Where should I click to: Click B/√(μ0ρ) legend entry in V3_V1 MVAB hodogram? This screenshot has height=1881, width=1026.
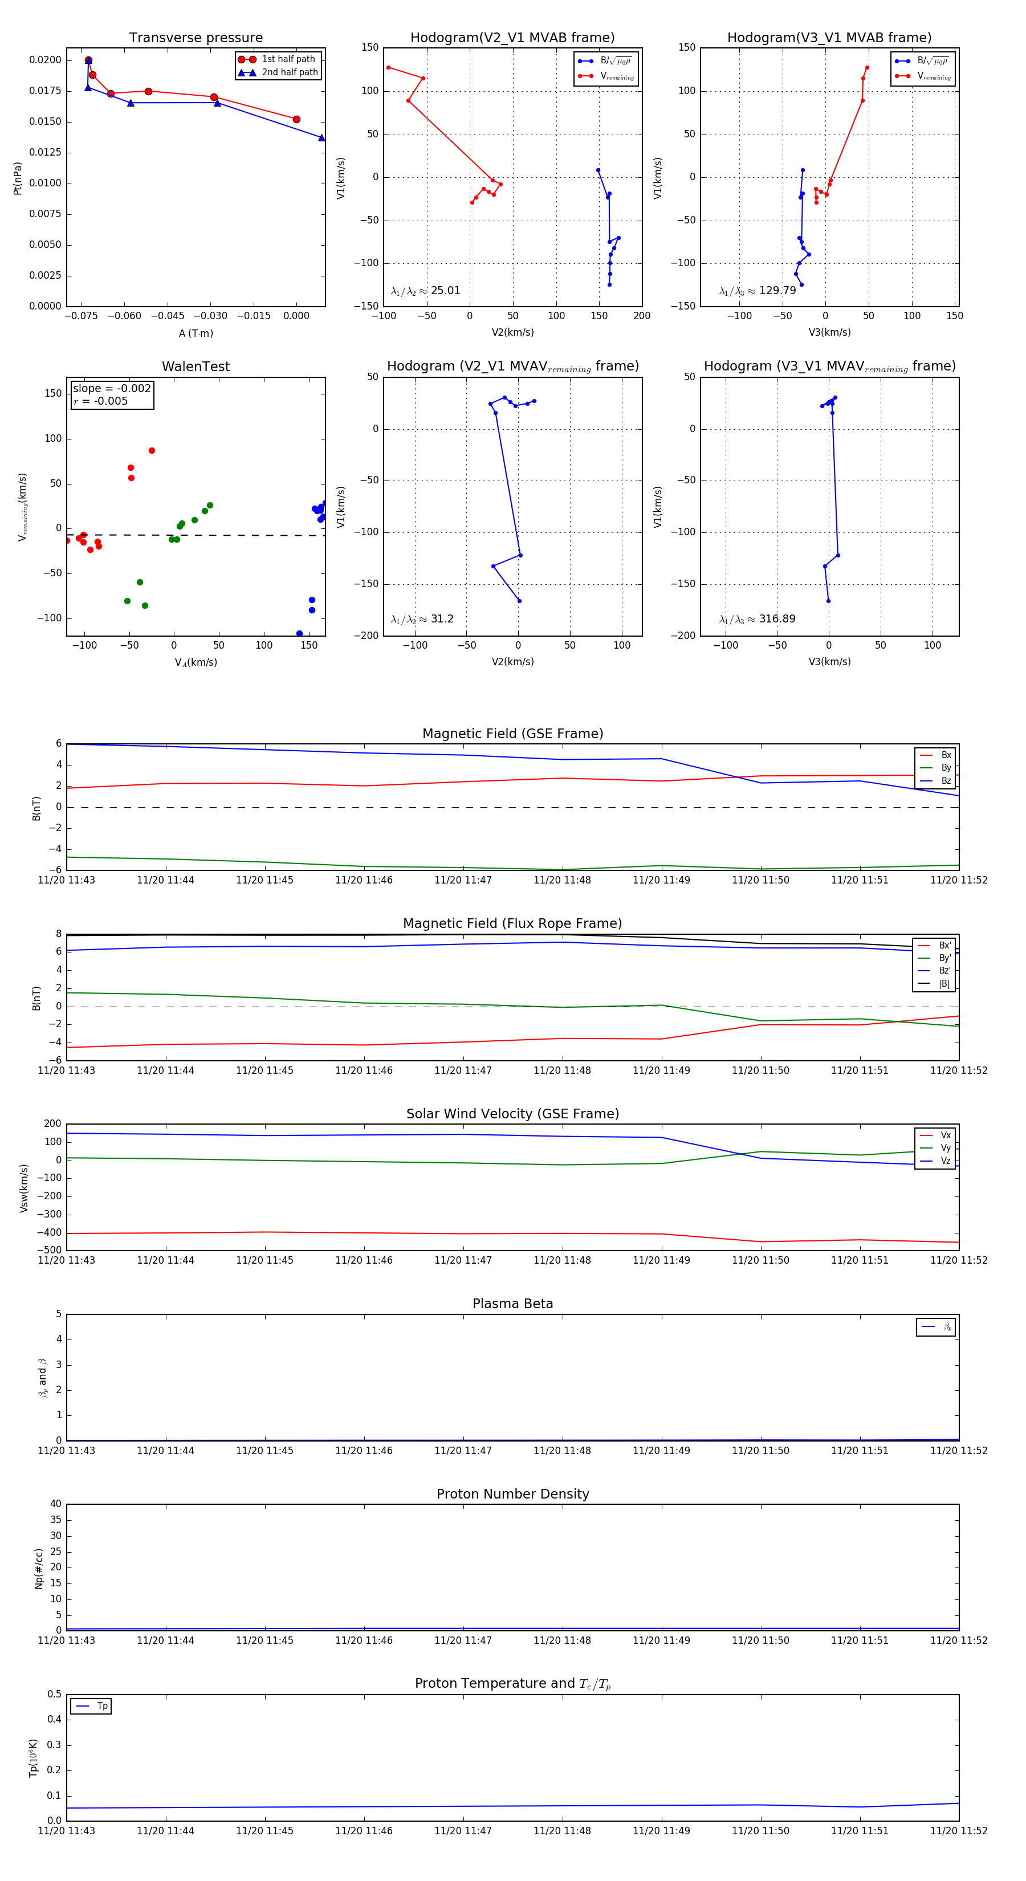point(922,62)
